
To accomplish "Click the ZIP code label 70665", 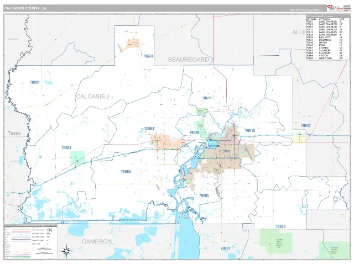I will (126, 172).
